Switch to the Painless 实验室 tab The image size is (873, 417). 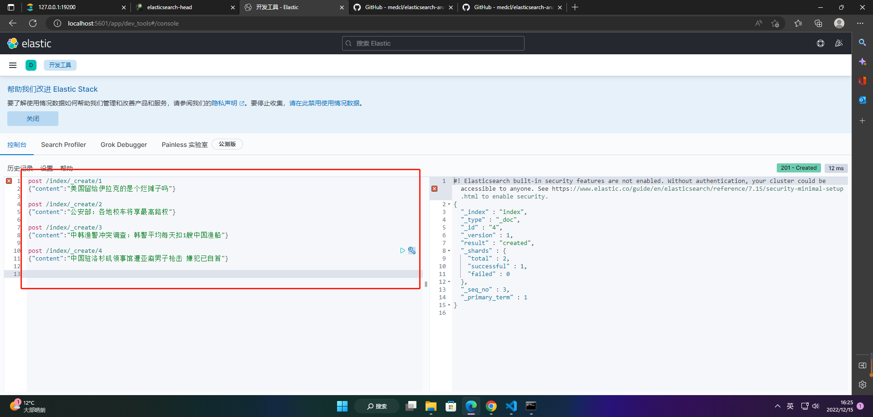[x=184, y=145]
